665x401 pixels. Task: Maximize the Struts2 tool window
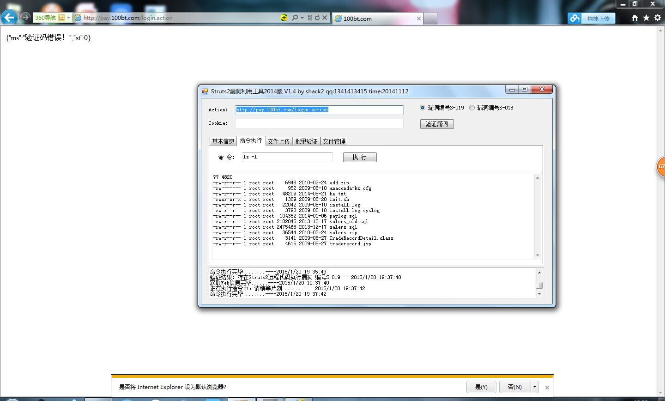(525, 90)
